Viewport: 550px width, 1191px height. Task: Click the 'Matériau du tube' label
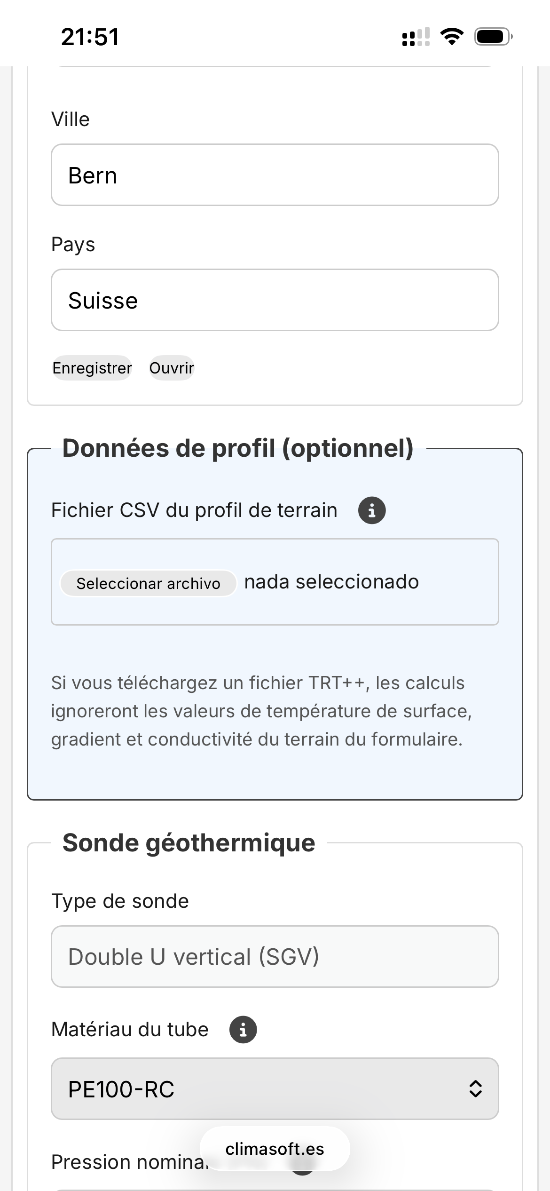pyautogui.click(x=130, y=1030)
